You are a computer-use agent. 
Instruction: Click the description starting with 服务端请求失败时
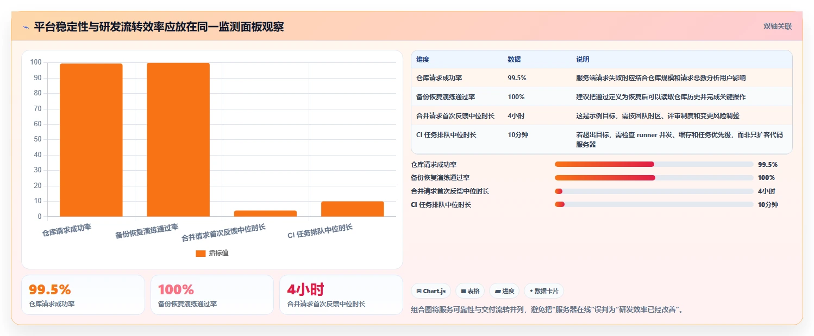pos(661,78)
